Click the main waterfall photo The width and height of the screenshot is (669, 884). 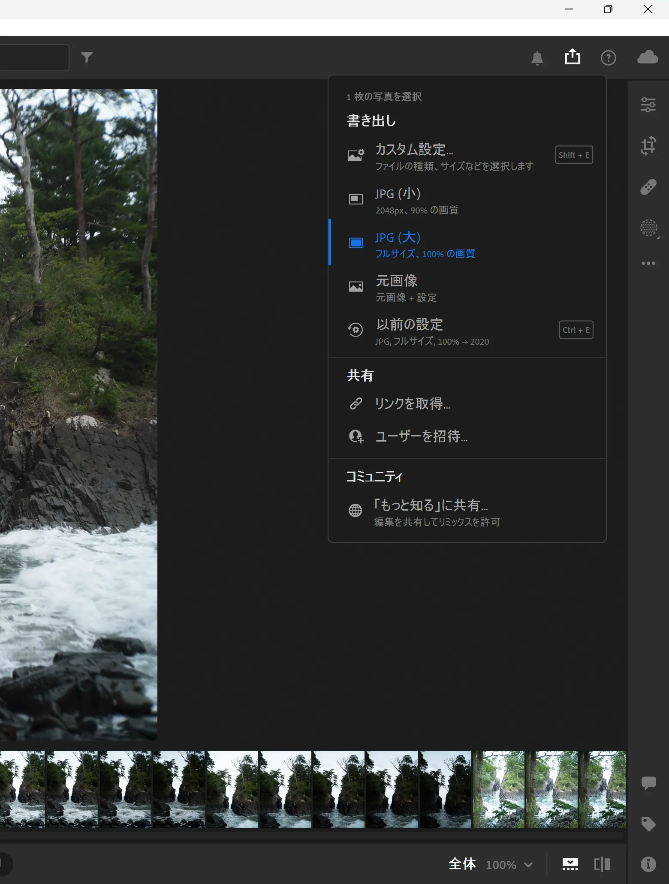click(78, 415)
